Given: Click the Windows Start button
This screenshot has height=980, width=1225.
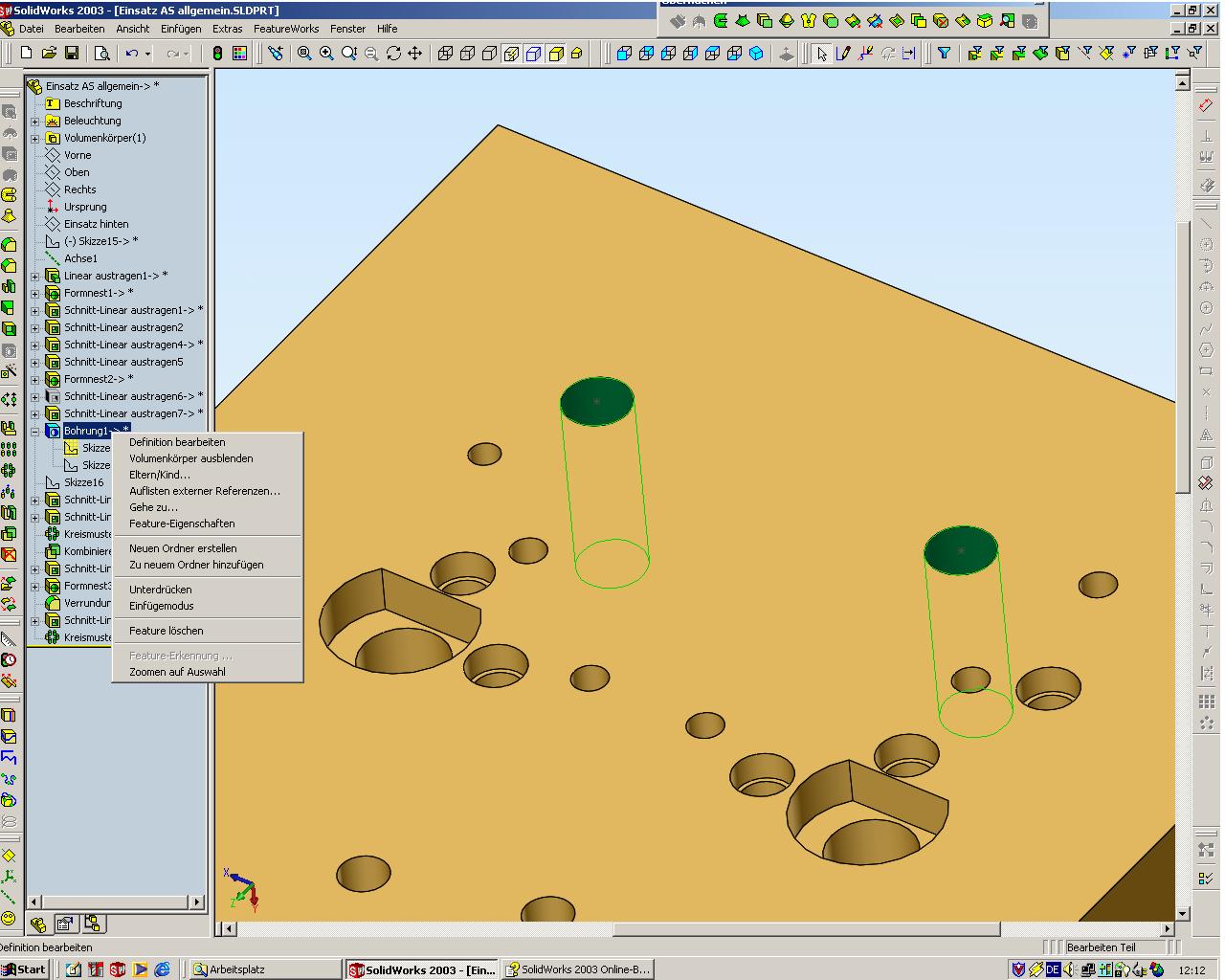Looking at the screenshot, I should click(x=24, y=969).
